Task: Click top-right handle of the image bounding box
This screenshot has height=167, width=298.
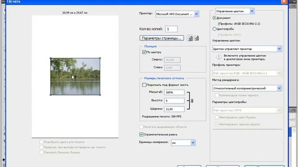Action: (x=100, y=58)
